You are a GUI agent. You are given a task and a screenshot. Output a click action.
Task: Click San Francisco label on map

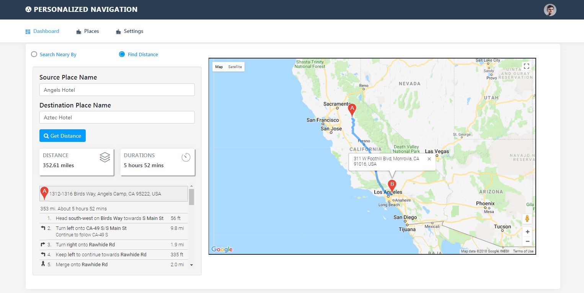tap(323, 120)
